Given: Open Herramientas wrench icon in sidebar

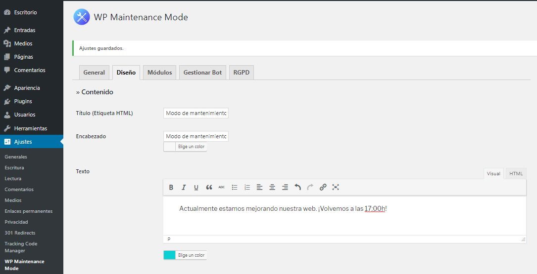Looking at the screenshot, I should (x=7, y=128).
